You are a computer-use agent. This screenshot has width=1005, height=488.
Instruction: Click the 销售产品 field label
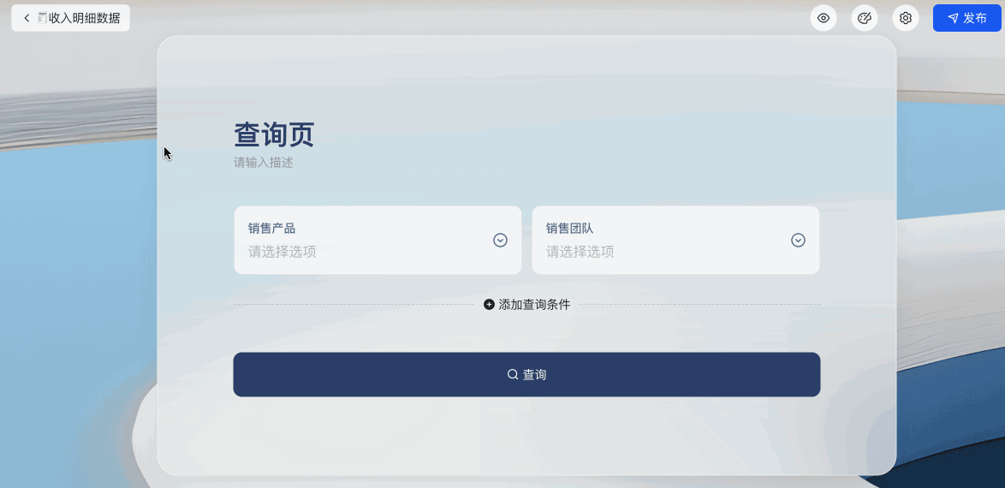271,229
